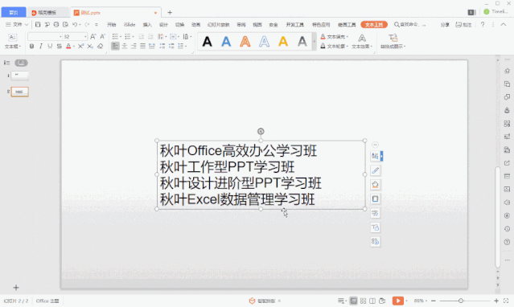
Task: Expand the text style gallery
Action: coord(315,42)
